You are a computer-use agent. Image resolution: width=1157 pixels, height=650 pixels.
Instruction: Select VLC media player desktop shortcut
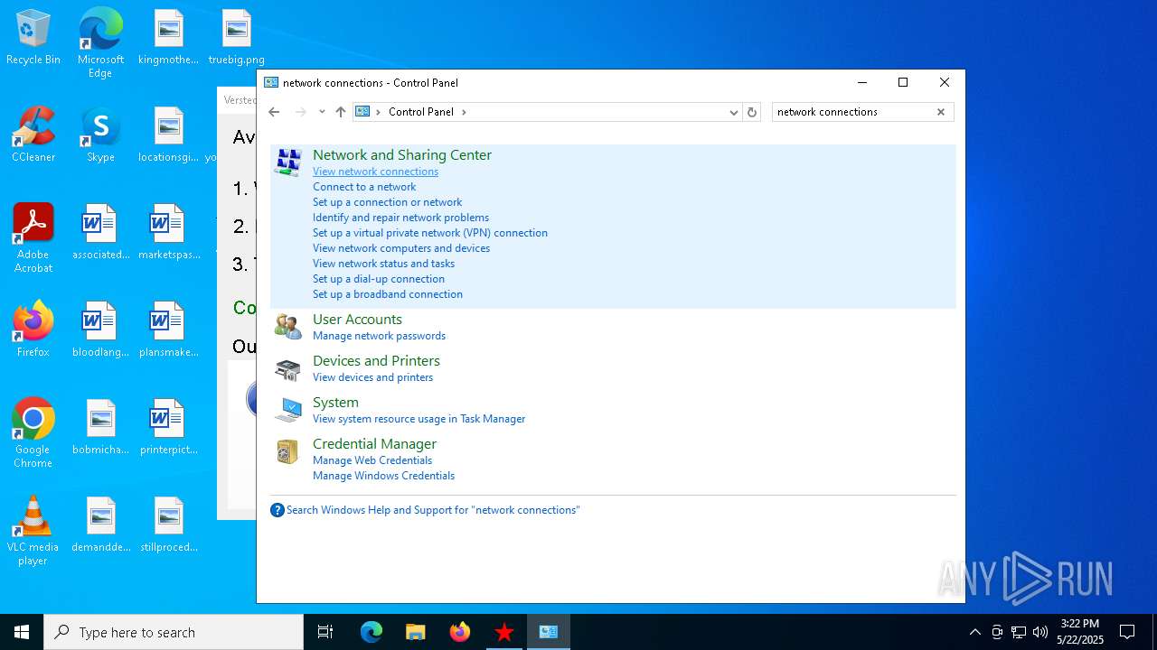pyautogui.click(x=33, y=531)
